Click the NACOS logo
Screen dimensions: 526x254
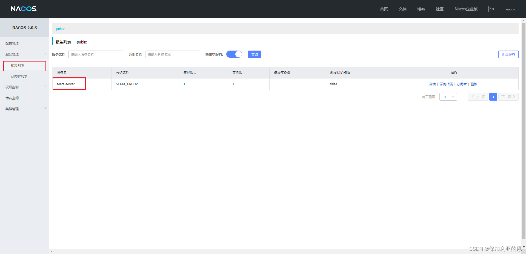[24, 9]
